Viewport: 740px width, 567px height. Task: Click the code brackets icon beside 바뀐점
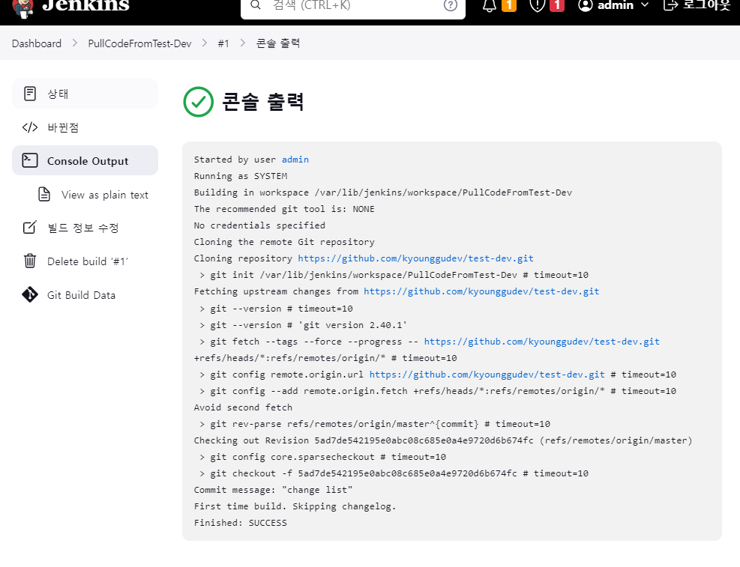coord(30,127)
